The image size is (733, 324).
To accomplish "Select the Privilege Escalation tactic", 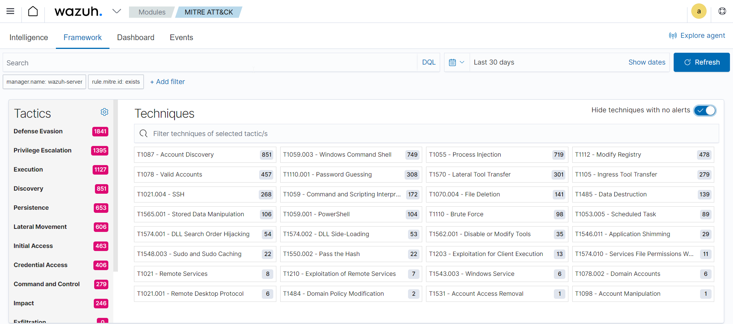I will (61, 151).
